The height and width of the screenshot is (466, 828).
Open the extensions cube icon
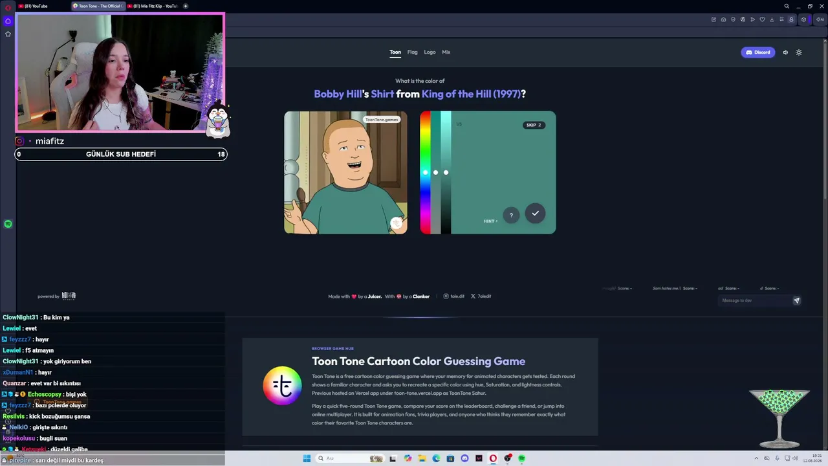click(803, 19)
